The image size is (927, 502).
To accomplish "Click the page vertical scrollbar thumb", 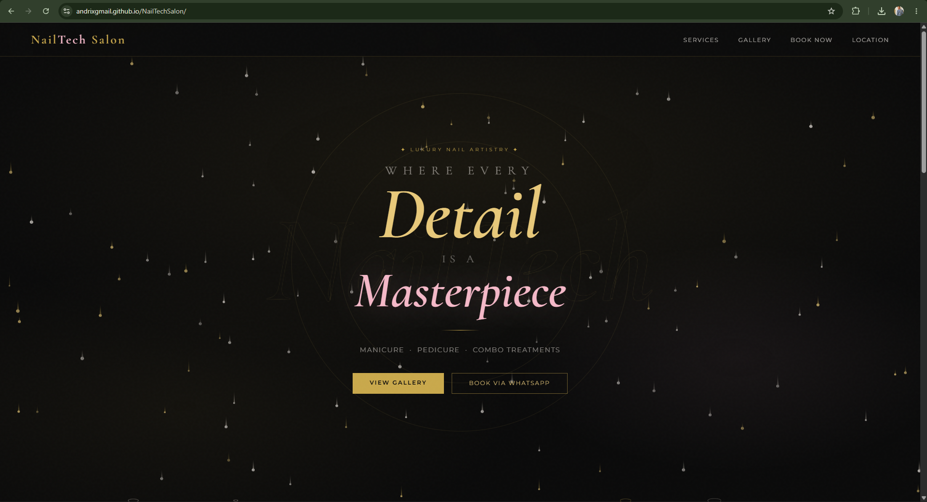I will [924, 101].
